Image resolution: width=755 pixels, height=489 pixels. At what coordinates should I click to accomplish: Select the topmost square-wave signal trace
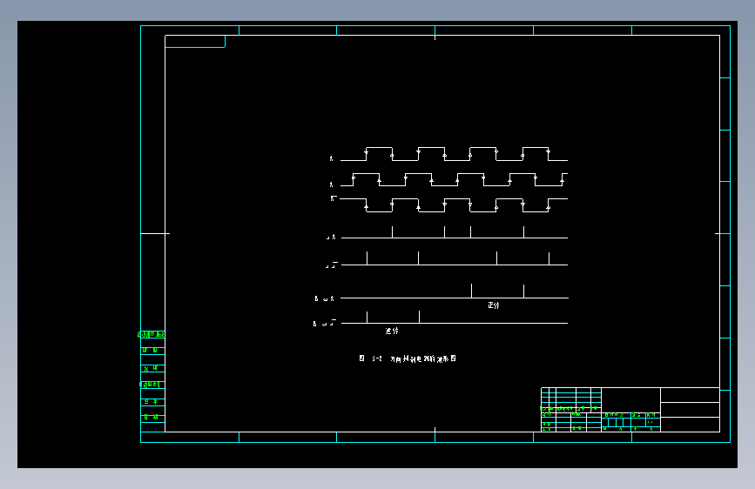(x=454, y=154)
